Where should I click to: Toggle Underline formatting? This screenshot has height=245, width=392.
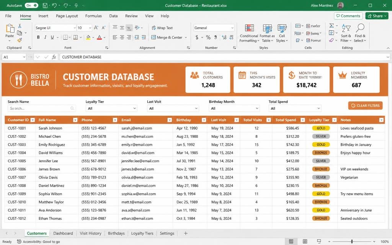pyautogui.click(x=52, y=37)
